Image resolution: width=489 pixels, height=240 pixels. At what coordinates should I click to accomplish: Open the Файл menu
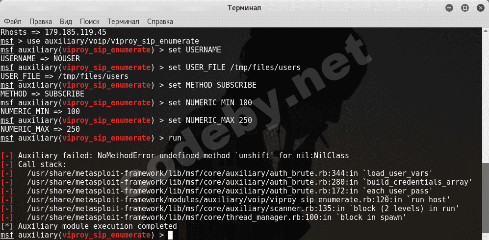tap(13, 22)
